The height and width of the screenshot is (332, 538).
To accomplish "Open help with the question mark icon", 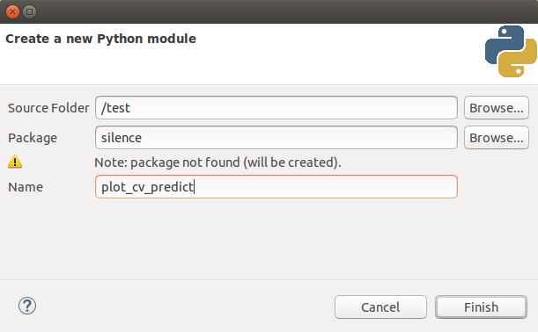I will point(27,306).
